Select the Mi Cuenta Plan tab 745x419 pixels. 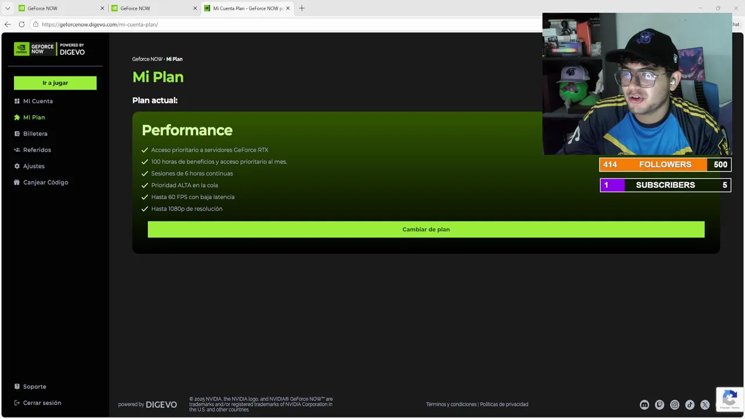click(247, 8)
